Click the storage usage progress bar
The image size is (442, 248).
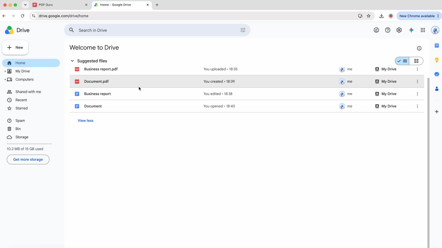coord(29,144)
